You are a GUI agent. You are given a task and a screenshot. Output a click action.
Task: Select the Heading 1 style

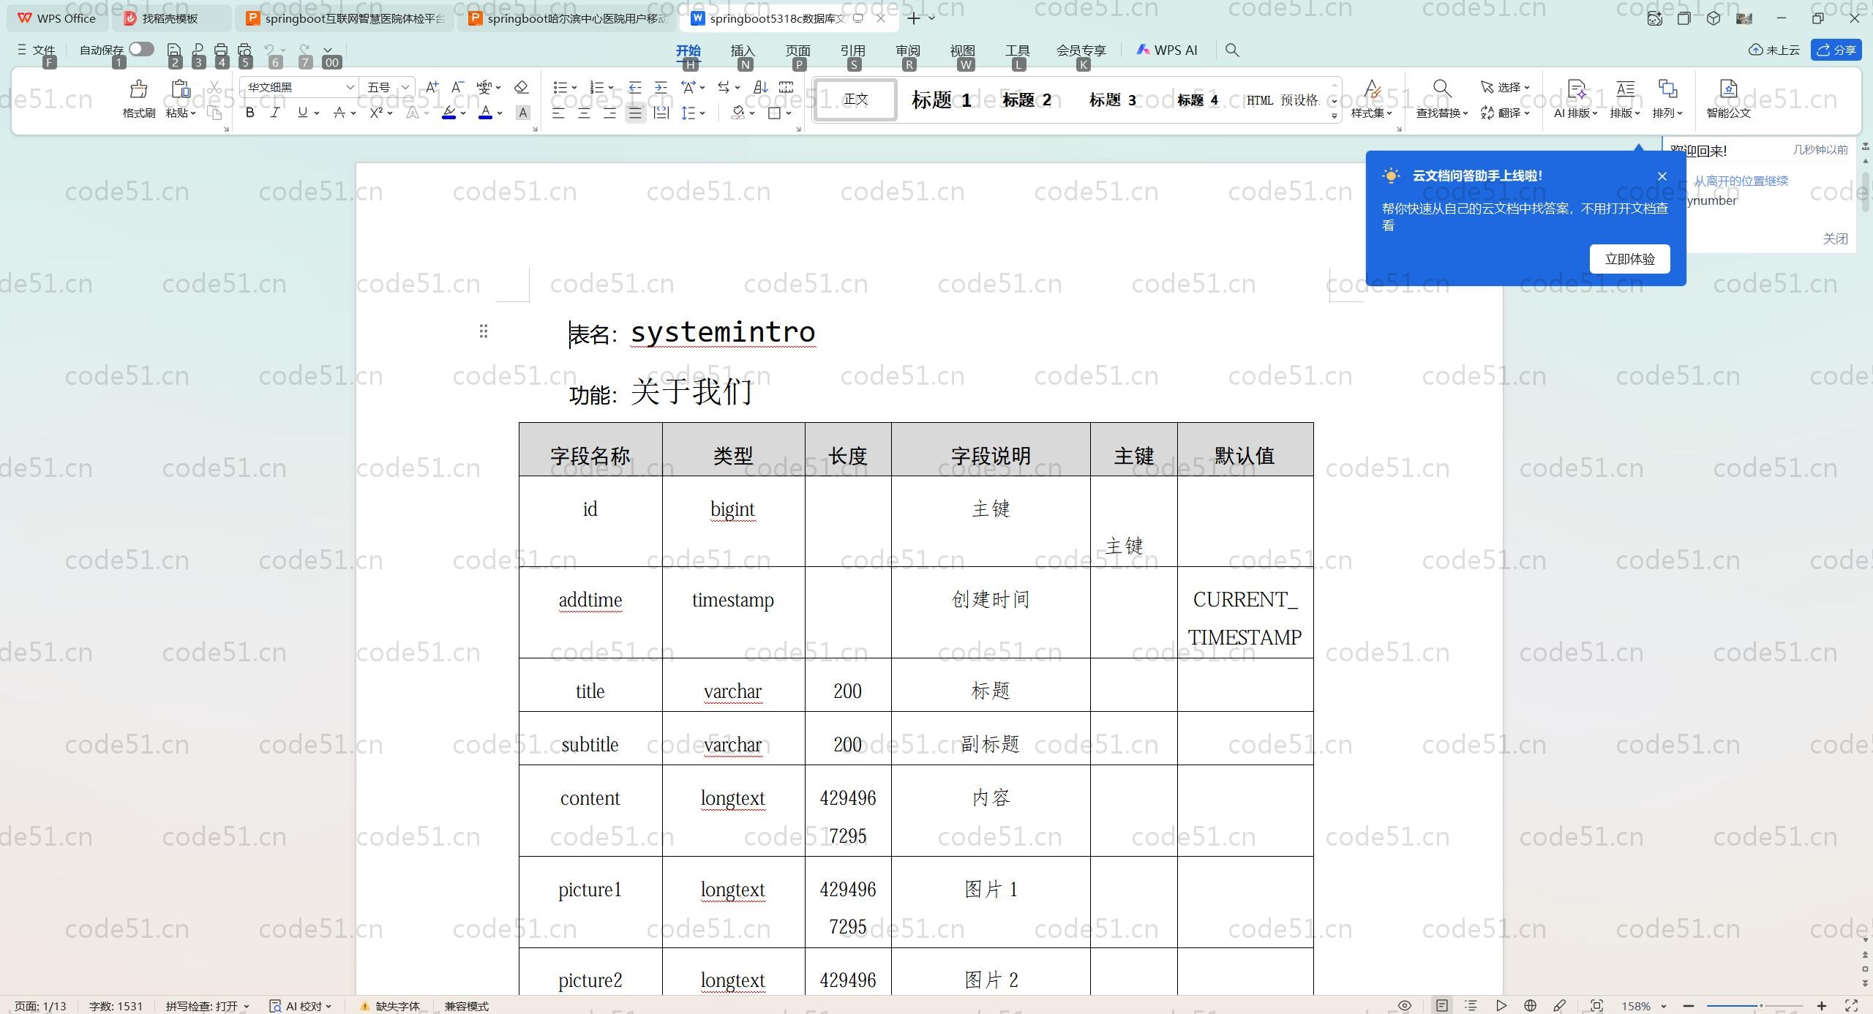click(x=941, y=100)
